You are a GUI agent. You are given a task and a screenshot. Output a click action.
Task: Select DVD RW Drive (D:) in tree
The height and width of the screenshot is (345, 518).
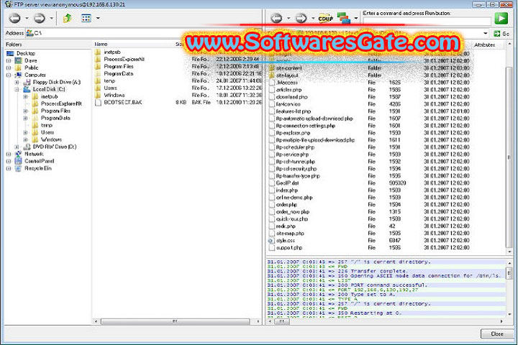coord(55,147)
